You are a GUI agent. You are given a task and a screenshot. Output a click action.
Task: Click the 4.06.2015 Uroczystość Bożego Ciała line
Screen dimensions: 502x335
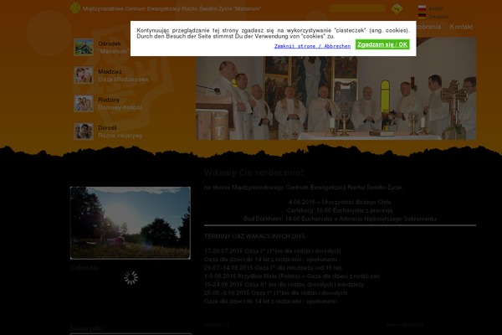click(x=340, y=202)
